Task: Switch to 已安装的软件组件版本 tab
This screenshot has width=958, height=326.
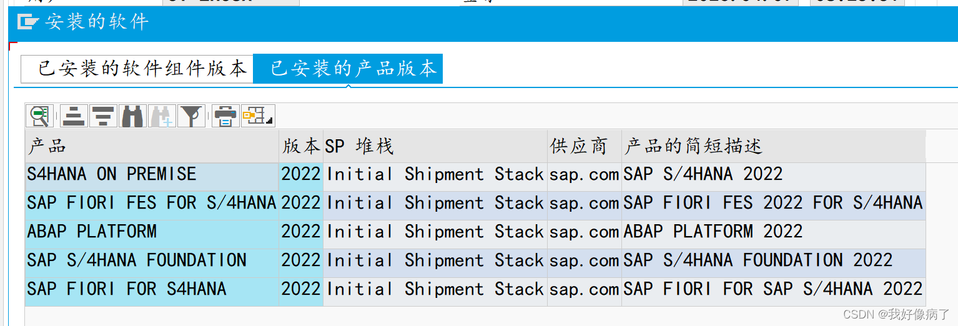Action: 137,69
